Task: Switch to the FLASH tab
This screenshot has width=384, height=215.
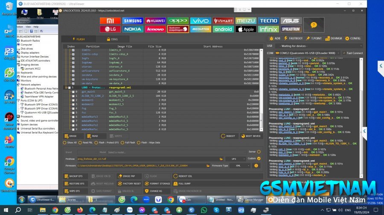Action: [x=79, y=39]
